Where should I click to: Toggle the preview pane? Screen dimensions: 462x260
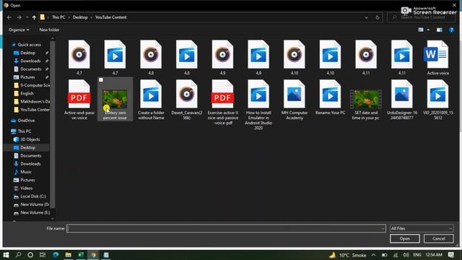click(440, 30)
